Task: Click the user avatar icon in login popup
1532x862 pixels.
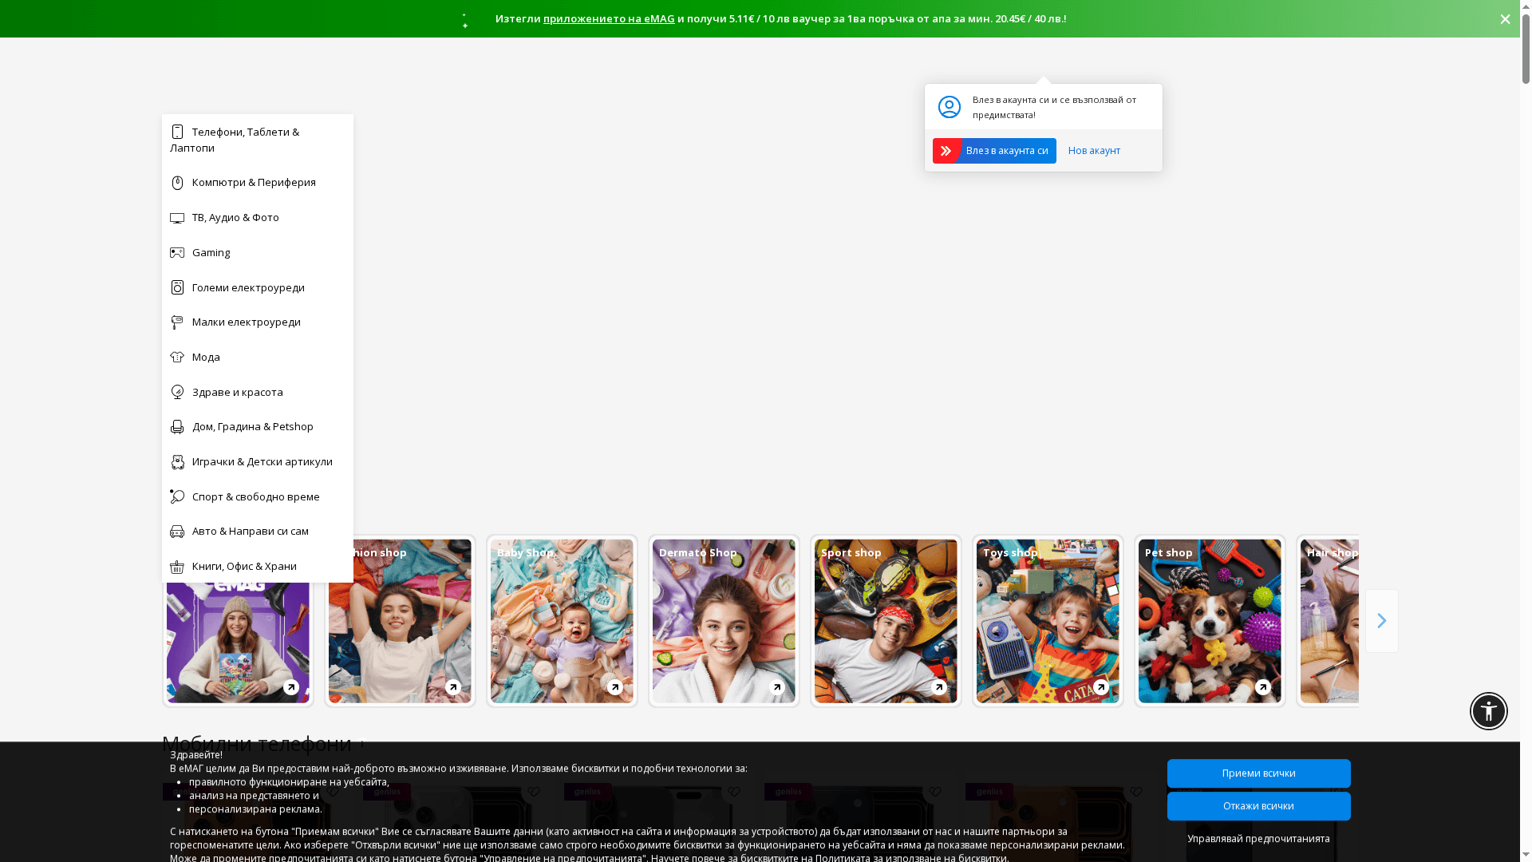Action: pyautogui.click(x=950, y=107)
